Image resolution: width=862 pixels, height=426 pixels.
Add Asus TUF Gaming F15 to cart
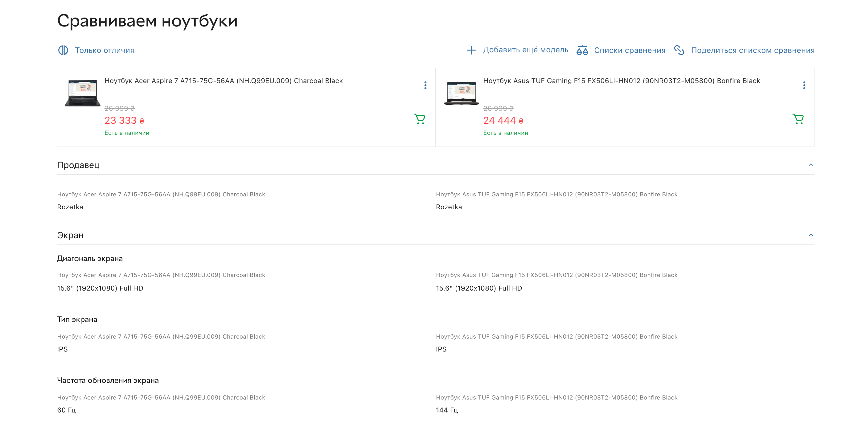[x=798, y=119]
